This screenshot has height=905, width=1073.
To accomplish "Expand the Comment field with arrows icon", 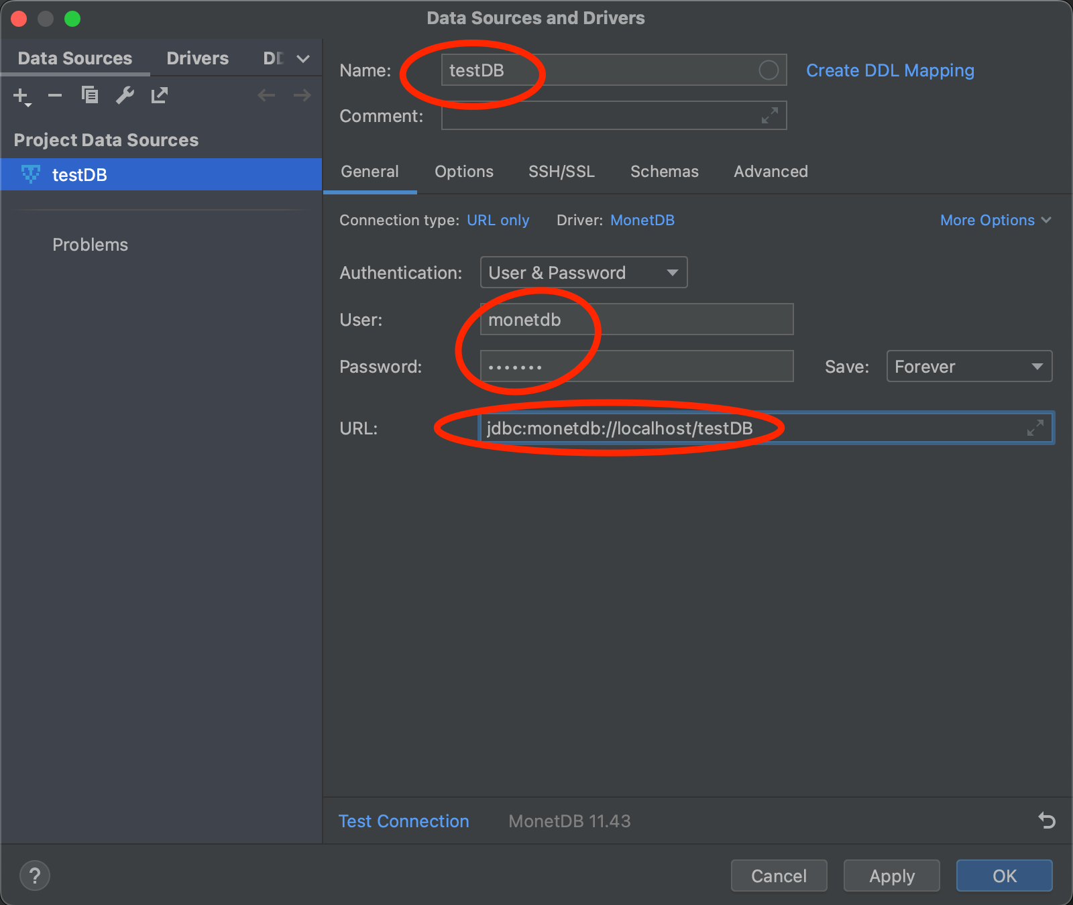I will pyautogui.click(x=769, y=115).
